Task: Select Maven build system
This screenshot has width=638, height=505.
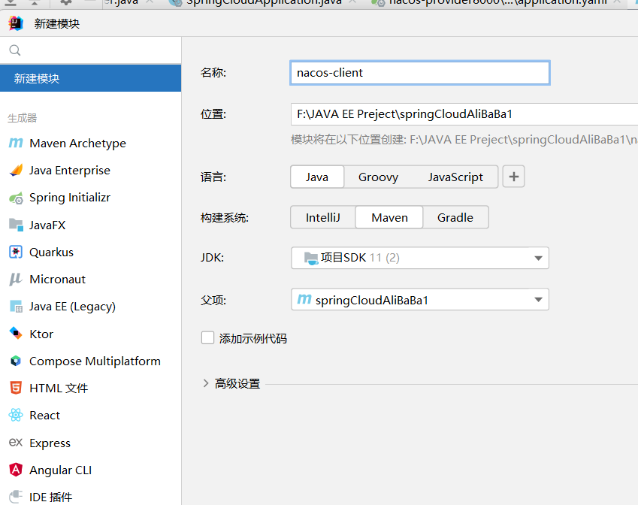Action: click(389, 218)
